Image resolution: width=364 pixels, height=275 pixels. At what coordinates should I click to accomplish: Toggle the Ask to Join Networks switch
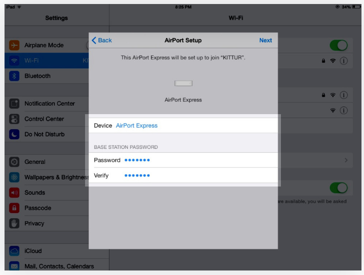(x=338, y=188)
